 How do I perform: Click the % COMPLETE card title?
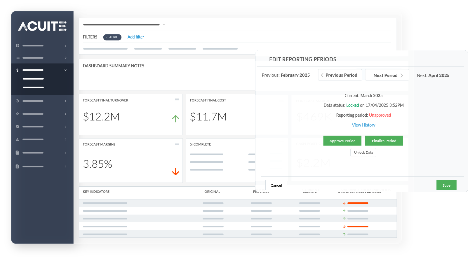pyautogui.click(x=200, y=144)
